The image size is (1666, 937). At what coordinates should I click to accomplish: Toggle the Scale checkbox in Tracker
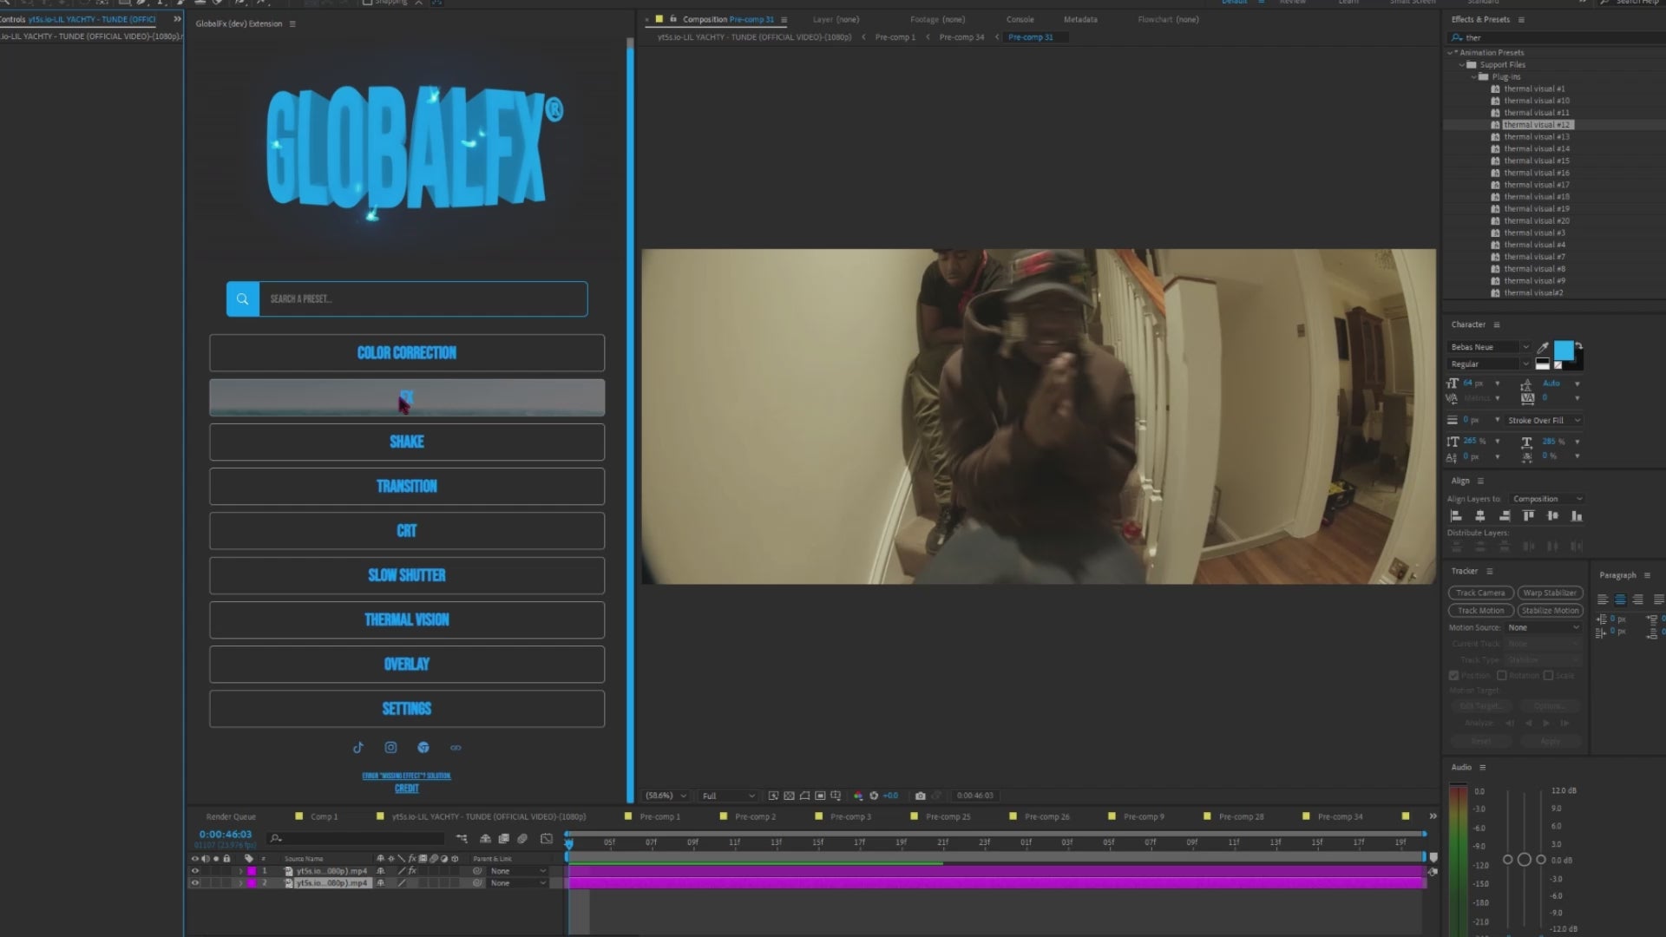1548,675
